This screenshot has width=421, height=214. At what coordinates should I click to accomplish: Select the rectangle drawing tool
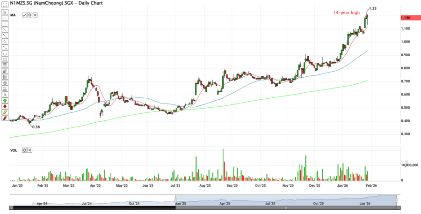pos(5,59)
